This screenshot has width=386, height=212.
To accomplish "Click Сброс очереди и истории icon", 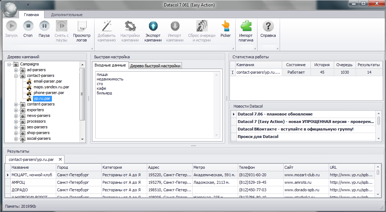I will [202, 25].
